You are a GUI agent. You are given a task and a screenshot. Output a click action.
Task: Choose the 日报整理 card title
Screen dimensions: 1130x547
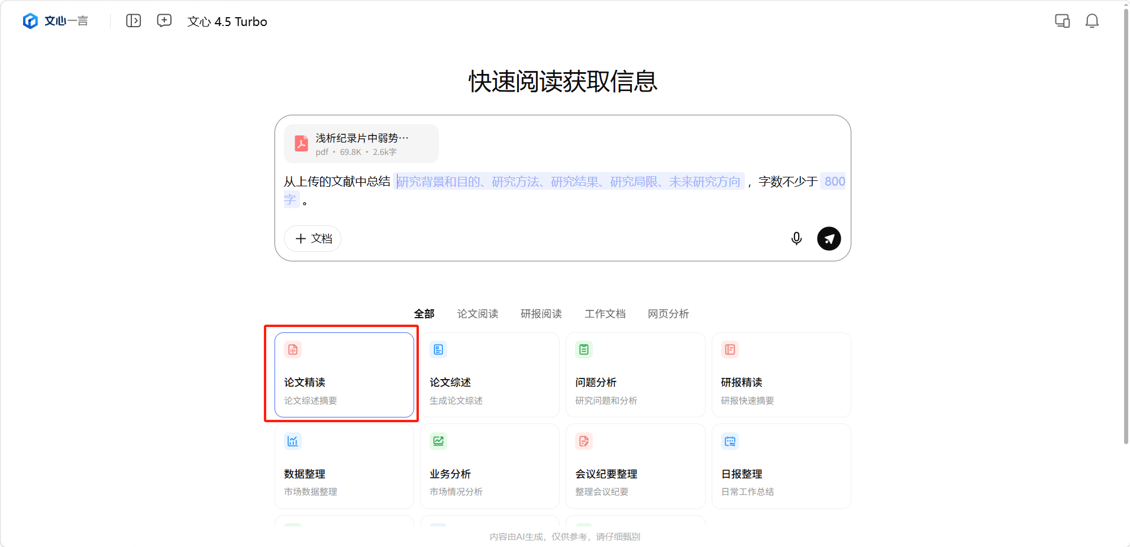(x=742, y=474)
